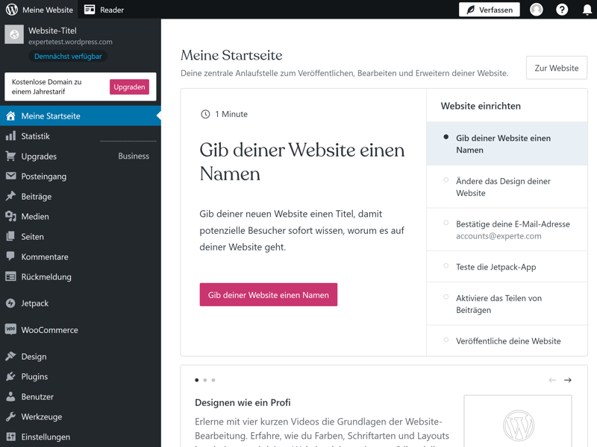
Task: Select task Gib deiner Website einen Namen in checklist
Action: (x=507, y=144)
